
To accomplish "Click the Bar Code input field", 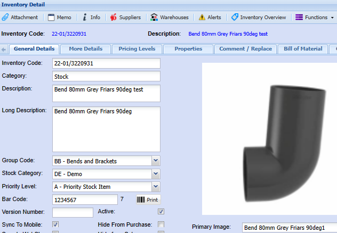I will click(85, 199).
